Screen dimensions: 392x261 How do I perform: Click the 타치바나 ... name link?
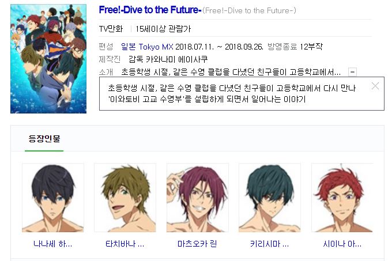[125, 244]
